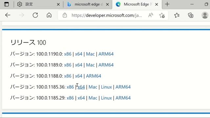Open the tab actions menu icon
210x118 pixels.
click(x=7, y=4)
